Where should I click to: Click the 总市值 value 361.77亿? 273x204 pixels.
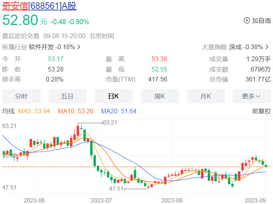(258, 79)
